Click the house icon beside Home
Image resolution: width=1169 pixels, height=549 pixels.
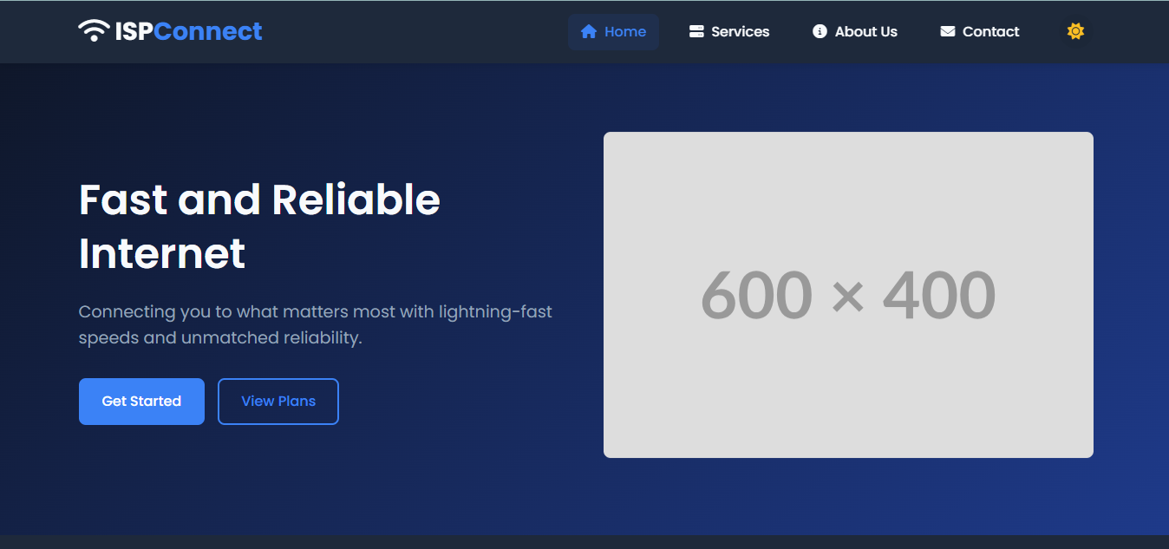coord(589,32)
